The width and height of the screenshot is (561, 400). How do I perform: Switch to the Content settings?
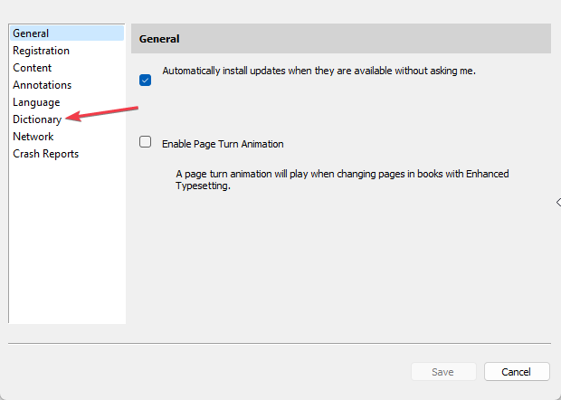coord(33,68)
